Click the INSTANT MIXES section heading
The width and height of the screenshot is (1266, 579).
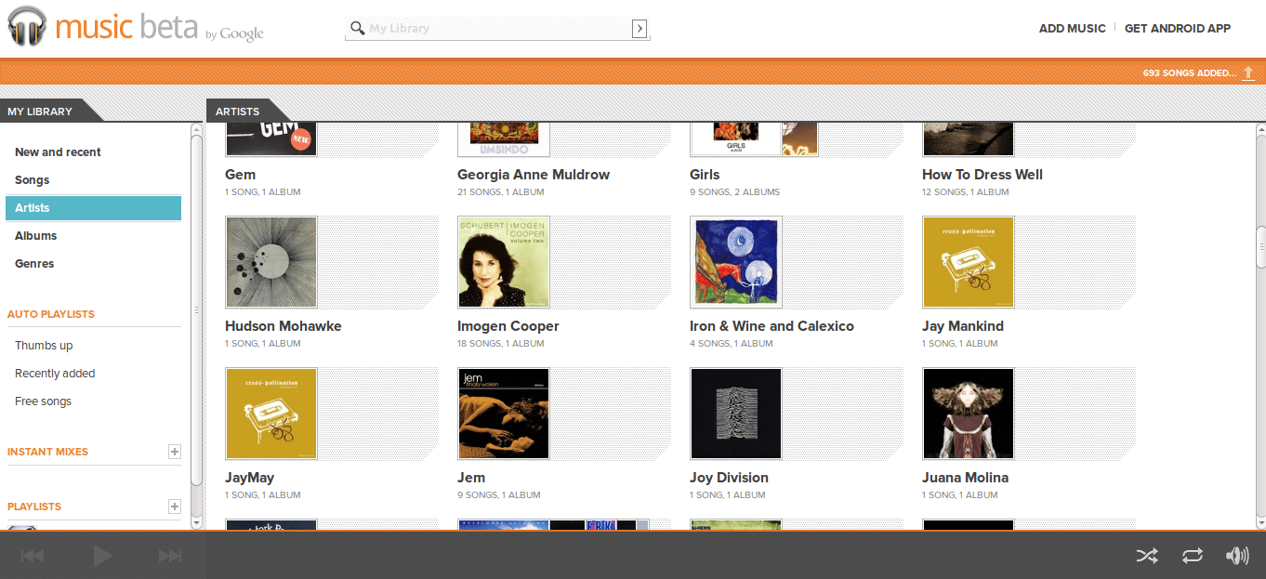click(47, 452)
